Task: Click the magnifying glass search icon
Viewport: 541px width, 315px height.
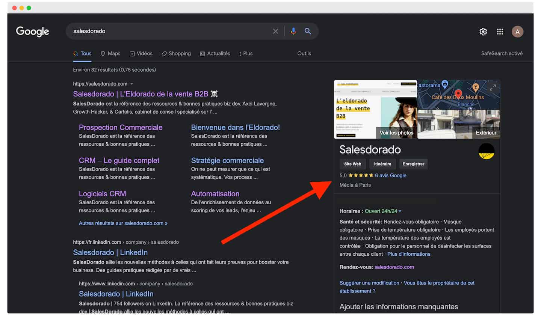Action: point(308,31)
